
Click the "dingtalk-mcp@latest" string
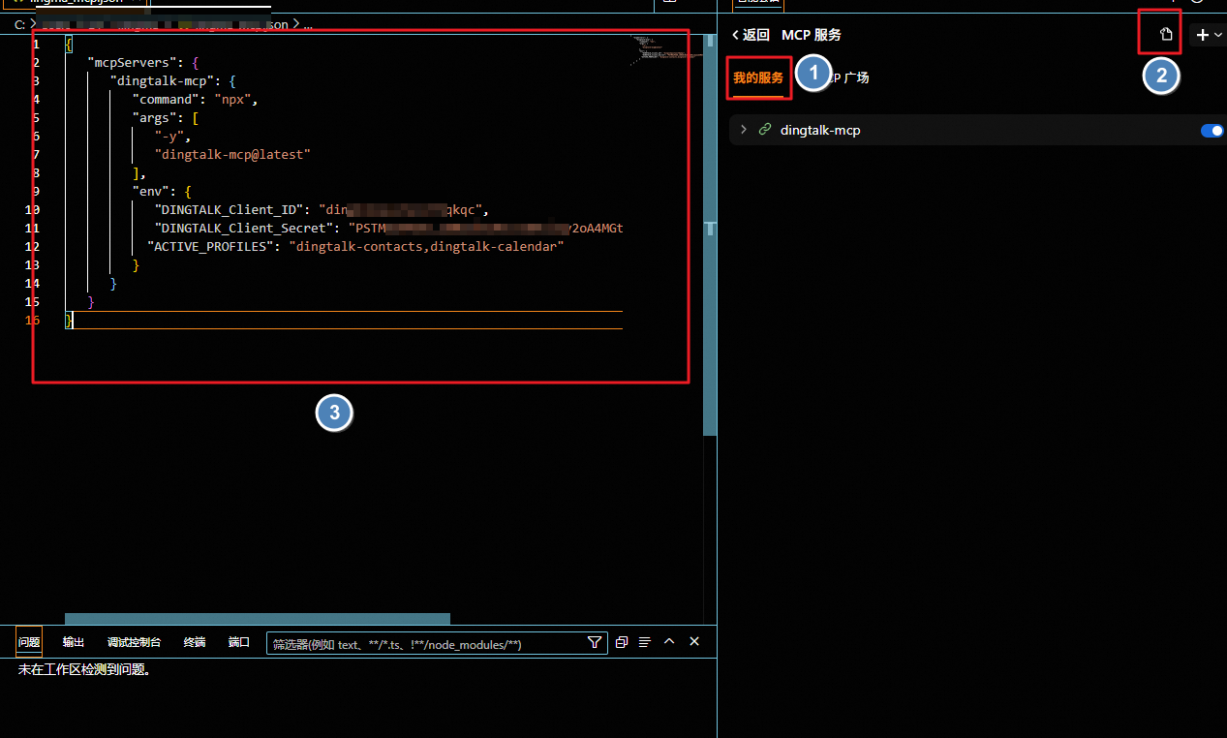point(232,155)
